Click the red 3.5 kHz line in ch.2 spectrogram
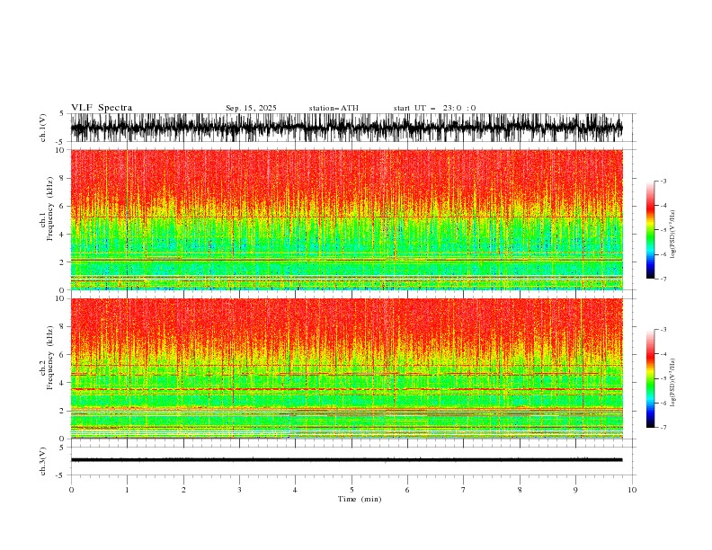Viewport: 712px width, 550px height. [346, 389]
